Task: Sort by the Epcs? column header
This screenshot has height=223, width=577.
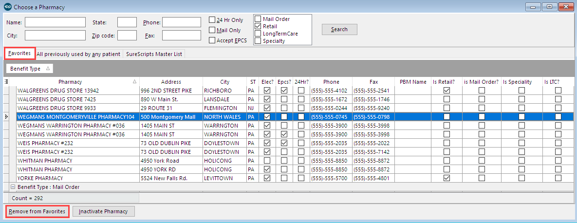Action: (x=284, y=82)
